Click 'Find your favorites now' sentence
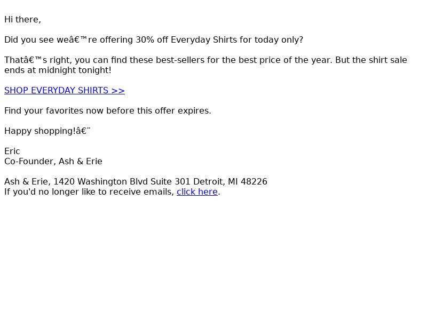Viewport: 427px width, 320px height. [x=54, y=111]
